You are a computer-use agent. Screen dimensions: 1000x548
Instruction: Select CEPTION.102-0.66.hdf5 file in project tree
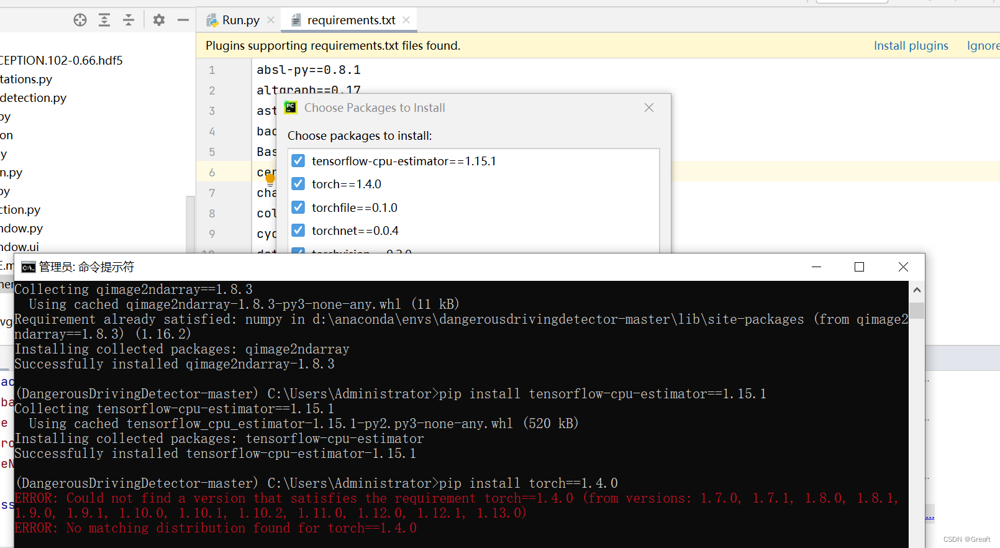[61, 60]
